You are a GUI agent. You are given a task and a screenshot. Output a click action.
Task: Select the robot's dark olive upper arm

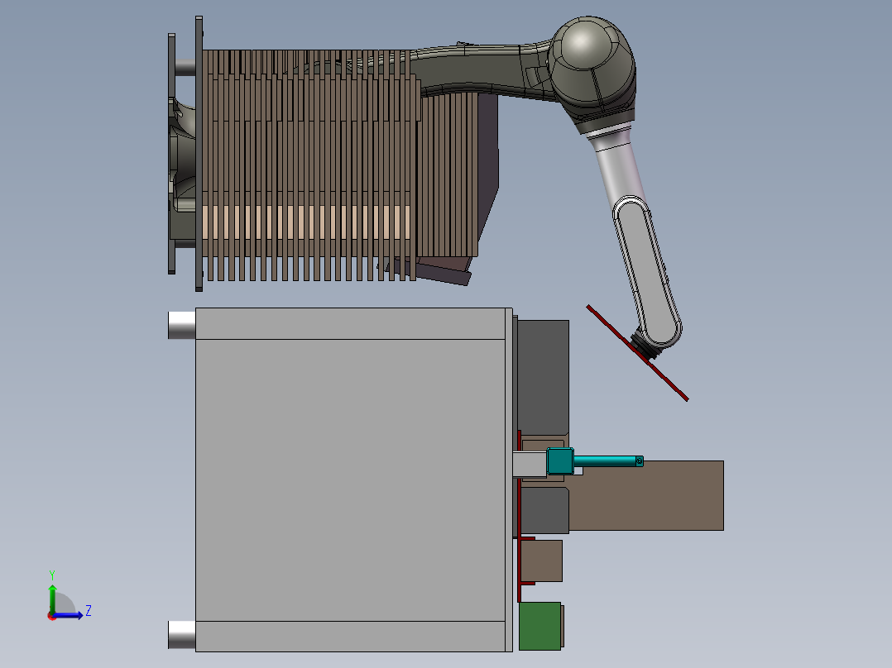click(483, 69)
